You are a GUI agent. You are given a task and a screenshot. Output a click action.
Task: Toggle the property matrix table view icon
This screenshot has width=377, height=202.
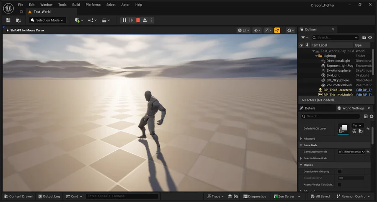coord(366,117)
